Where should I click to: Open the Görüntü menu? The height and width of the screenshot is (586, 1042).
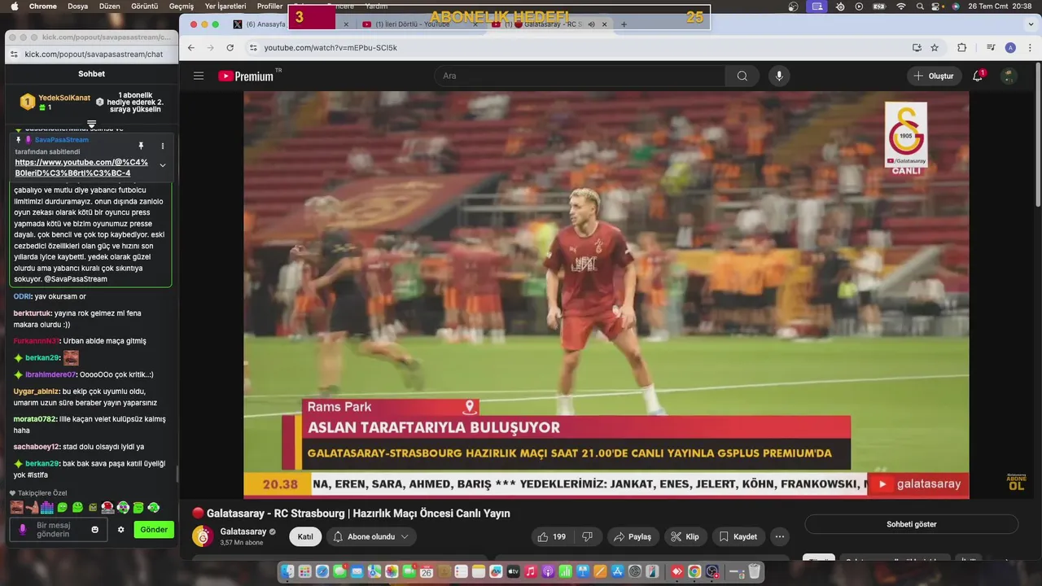coord(145,6)
